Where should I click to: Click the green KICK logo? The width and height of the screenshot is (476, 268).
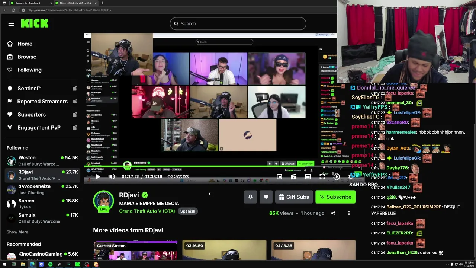(x=35, y=23)
